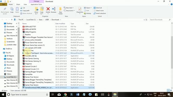Click the file list vertical scrollbar

click(x=172, y=52)
